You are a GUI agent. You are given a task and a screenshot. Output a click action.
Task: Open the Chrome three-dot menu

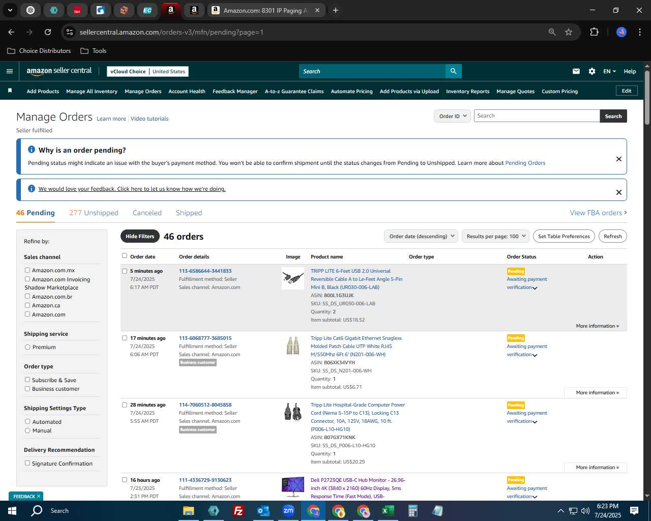[639, 32]
